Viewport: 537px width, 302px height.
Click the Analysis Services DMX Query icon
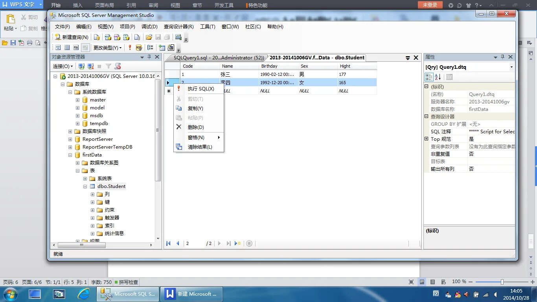(x=117, y=37)
